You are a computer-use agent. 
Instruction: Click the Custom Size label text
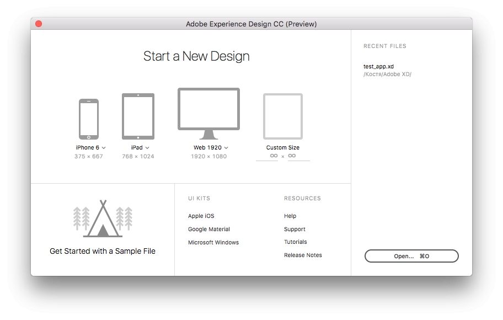pyautogui.click(x=282, y=148)
